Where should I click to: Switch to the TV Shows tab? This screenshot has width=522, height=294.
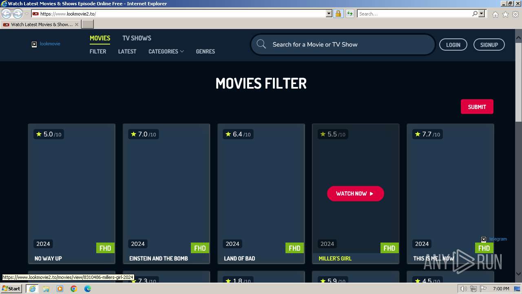pyautogui.click(x=137, y=38)
